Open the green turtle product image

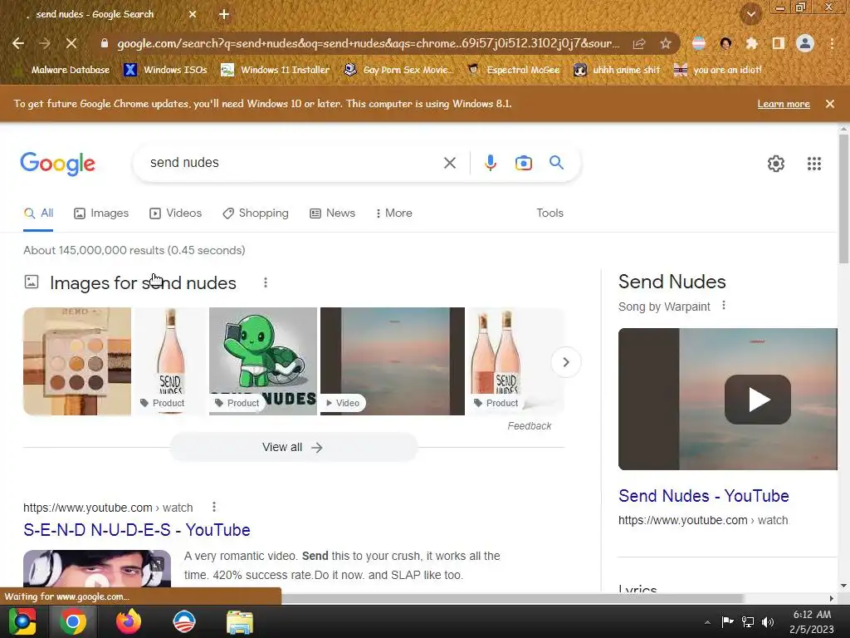(x=263, y=361)
